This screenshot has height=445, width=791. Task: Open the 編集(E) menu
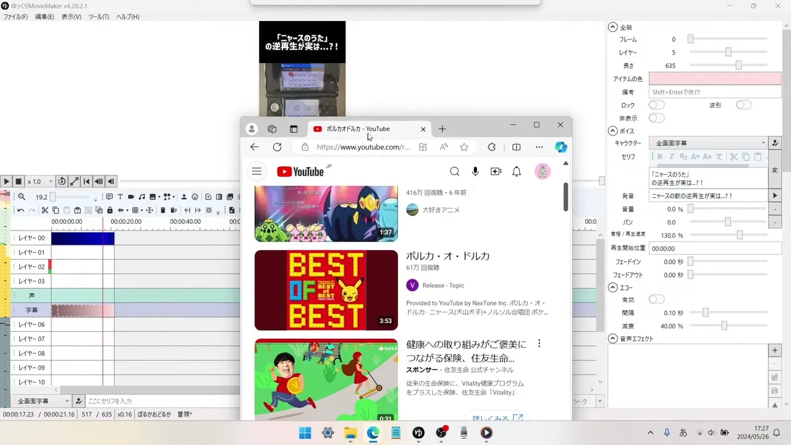point(44,17)
